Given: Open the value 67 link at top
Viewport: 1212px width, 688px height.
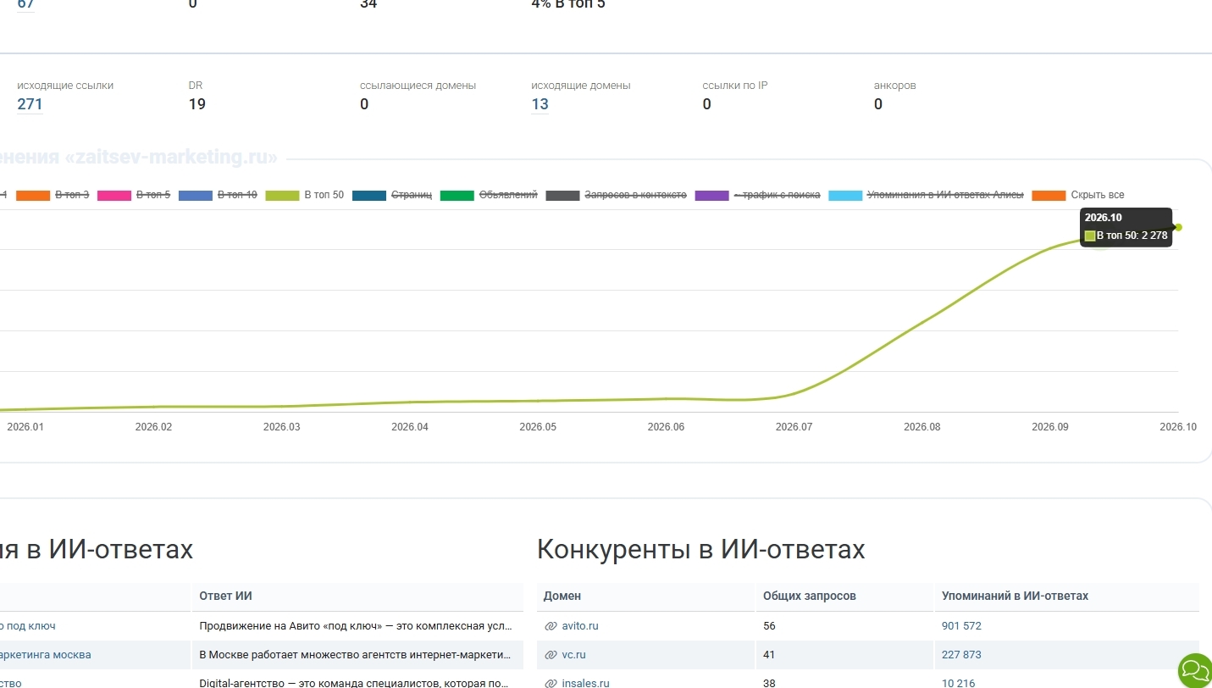Looking at the screenshot, I should pos(25,4).
